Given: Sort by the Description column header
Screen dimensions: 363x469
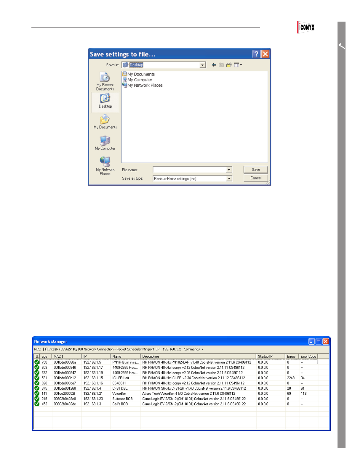Looking at the screenshot, I should pyautogui.click(x=198, y=356).
